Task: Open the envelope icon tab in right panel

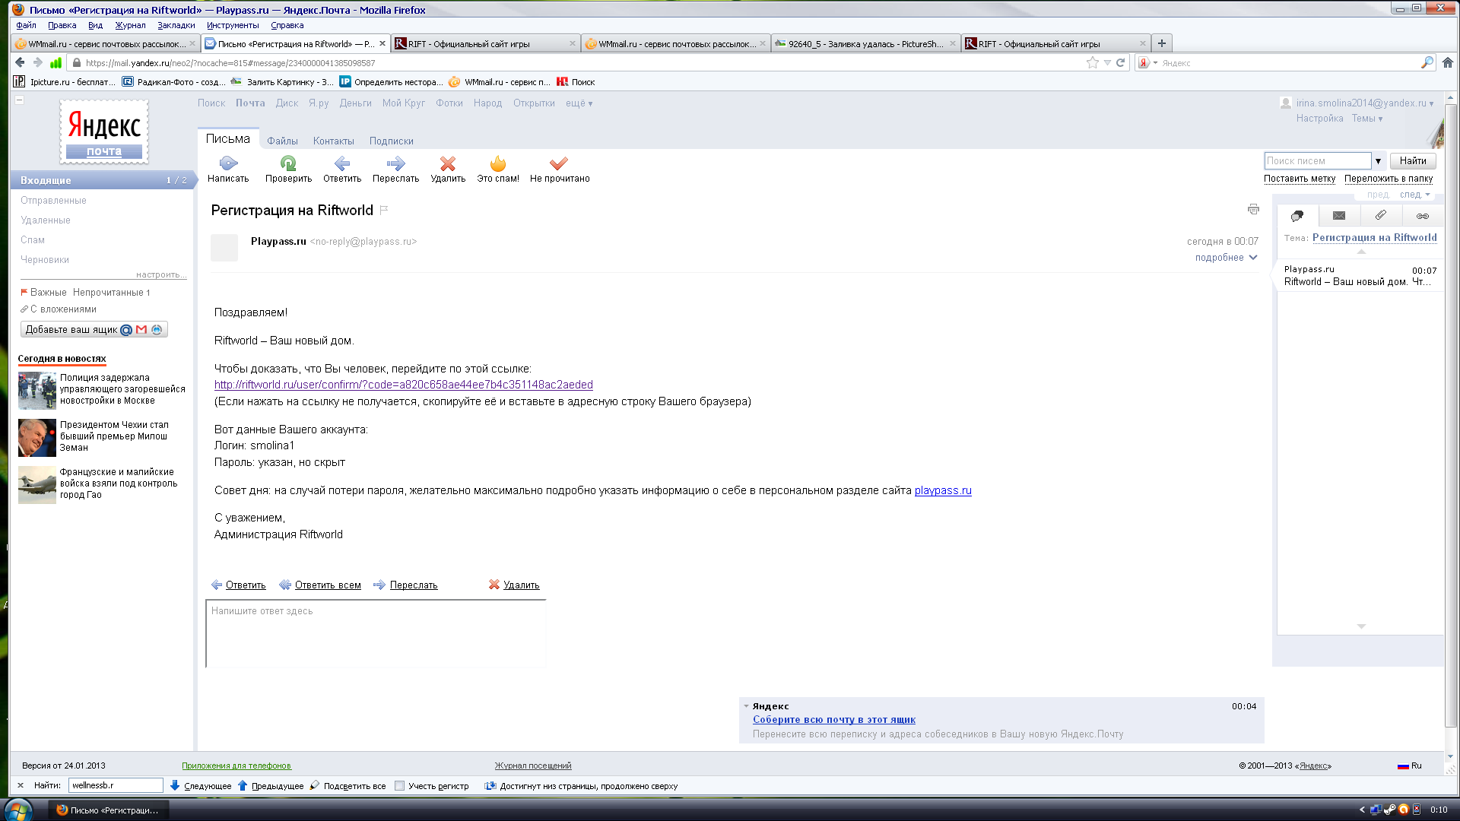Action: [1339, 216]
